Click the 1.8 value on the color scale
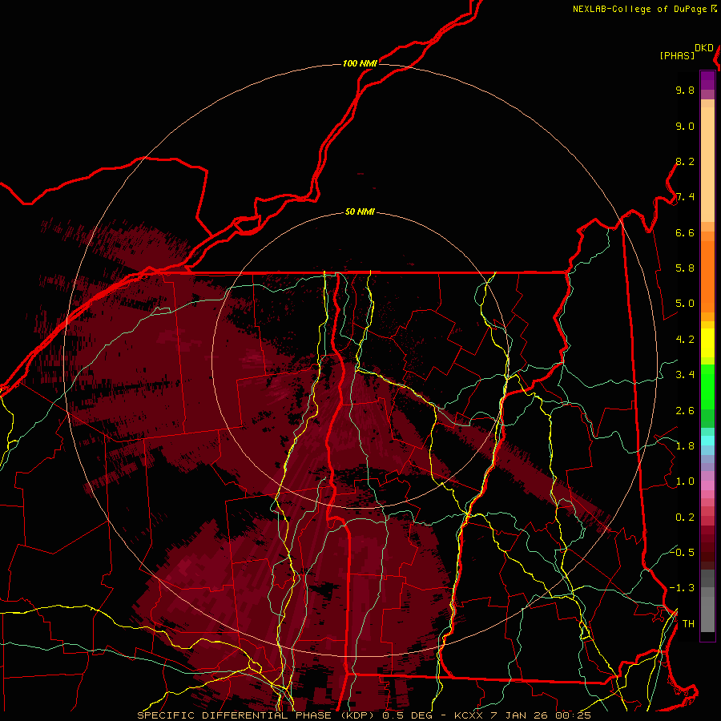721x721 pixels. pos(685,446)
